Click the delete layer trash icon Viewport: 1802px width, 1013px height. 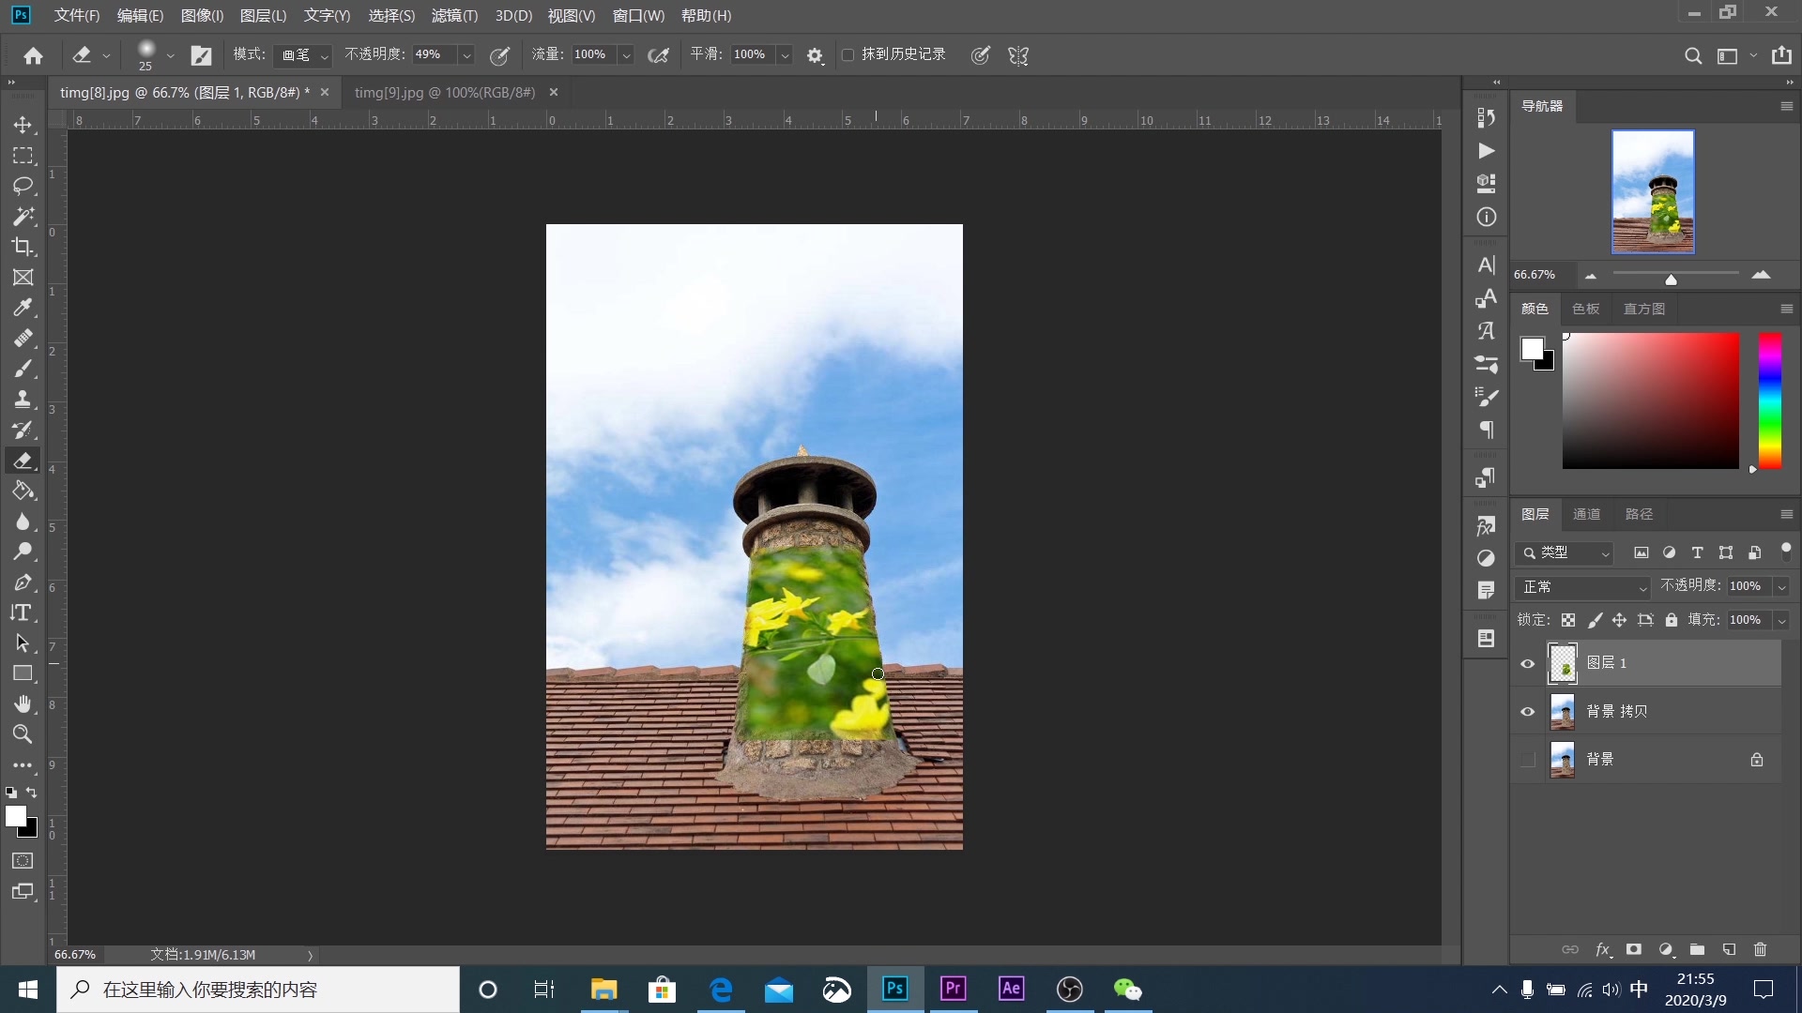1760,949
